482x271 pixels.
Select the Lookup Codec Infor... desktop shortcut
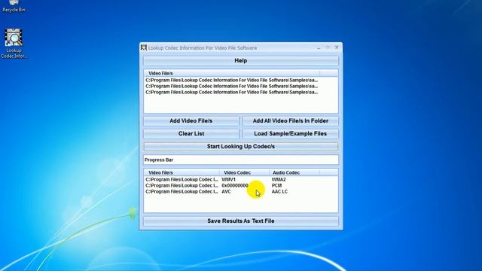(x=14, y=44)
